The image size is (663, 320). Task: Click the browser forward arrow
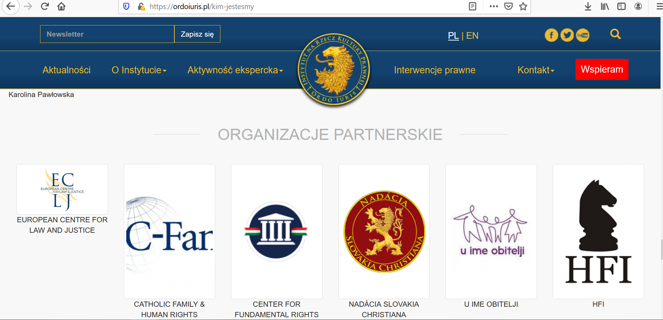coord(28,7)
